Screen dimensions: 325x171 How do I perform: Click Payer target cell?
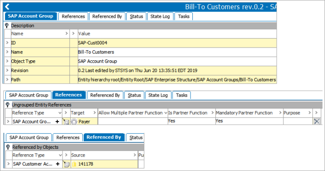point(84,122)
